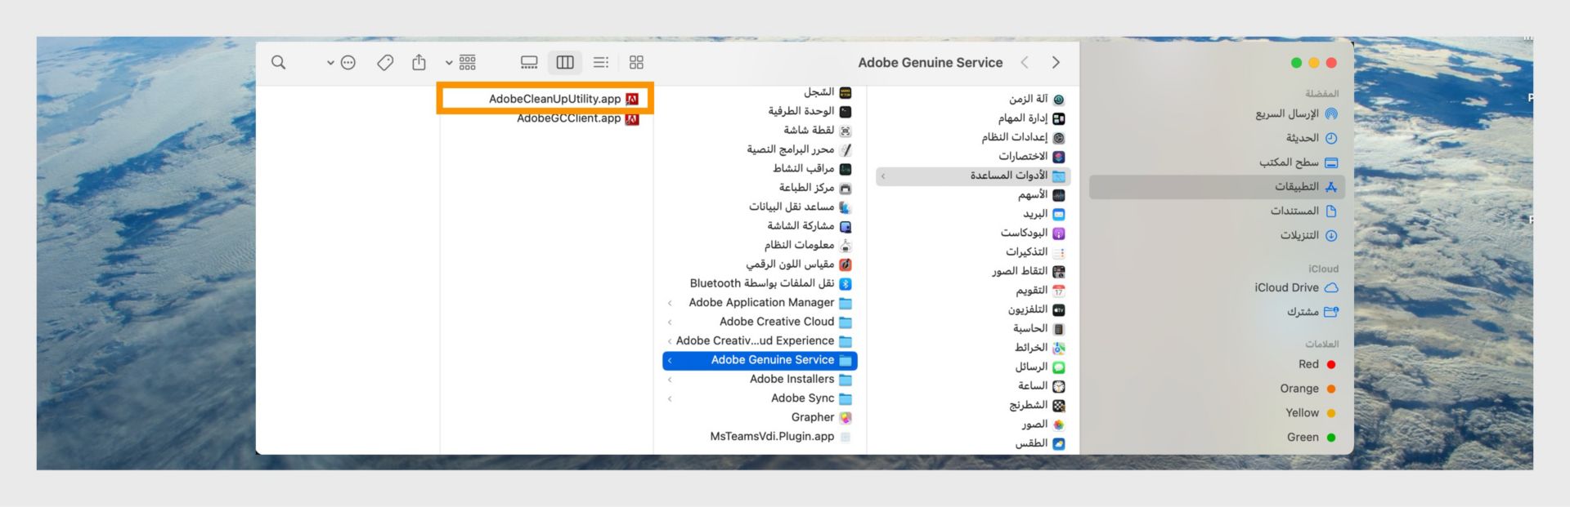This screenshot has height=507, width=1570.
Task: Select التقاط الصور Image Capture icon
Action: (x=1059, y=272)
